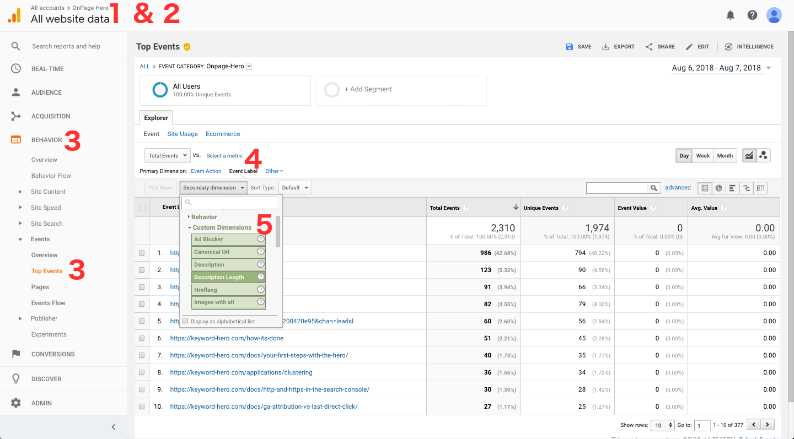Click the Go to page number field
This screenshot has height=439, width=794.
(702, 425)
